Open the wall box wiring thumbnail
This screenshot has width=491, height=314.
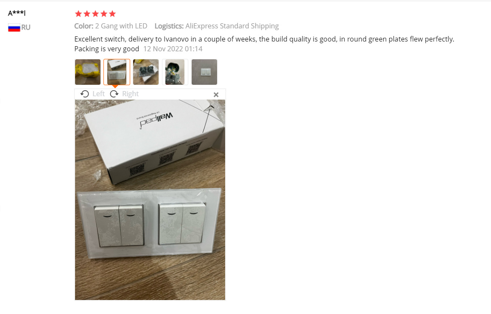click(175, 72)
